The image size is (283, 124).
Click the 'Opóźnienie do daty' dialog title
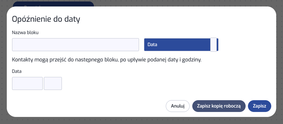tap(46, 19)
